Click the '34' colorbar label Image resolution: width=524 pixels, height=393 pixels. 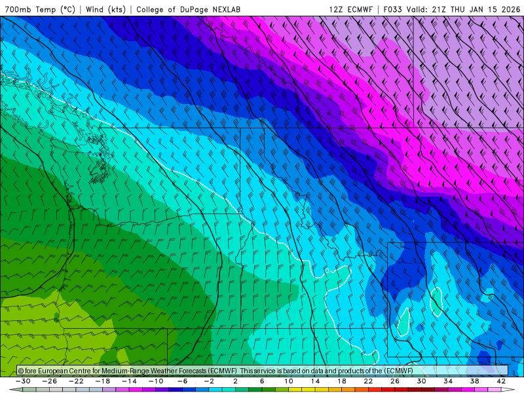448,381
